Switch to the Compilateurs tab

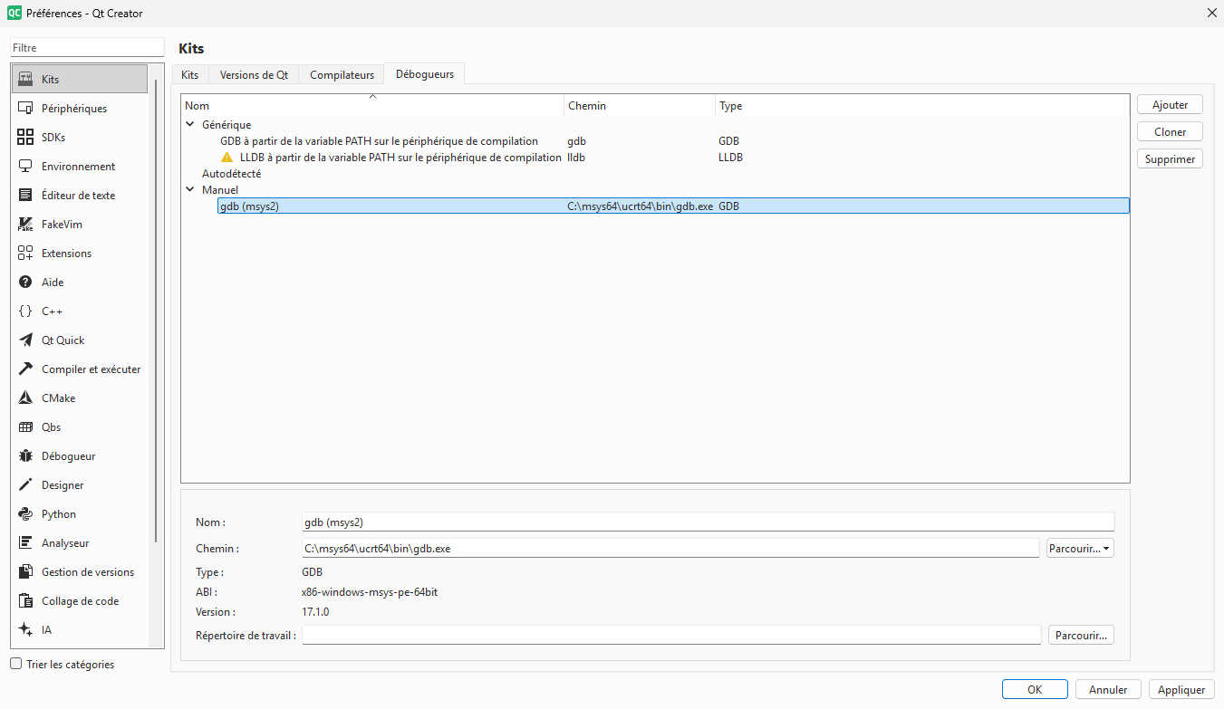(x=342, y=75)
